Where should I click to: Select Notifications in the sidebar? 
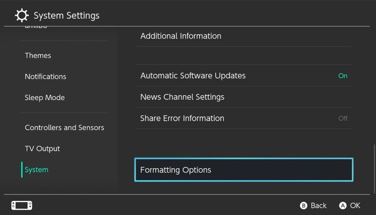tap(45, 77)
